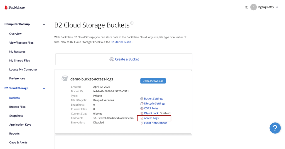Click the Event Notifications bell icon
The width and height of the screenshot is (285, 149).
(x=142, y=123)
